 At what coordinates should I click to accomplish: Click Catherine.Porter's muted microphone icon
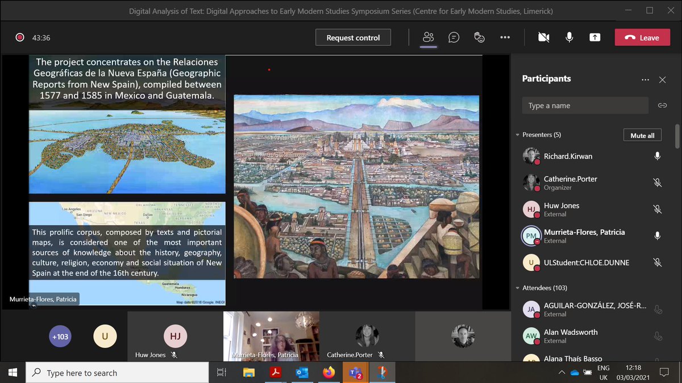click(657, 183)
